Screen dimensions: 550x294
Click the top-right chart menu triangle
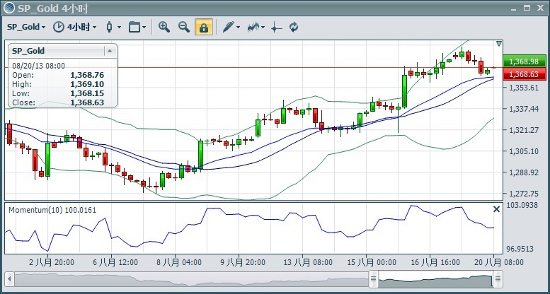(499, 44)
